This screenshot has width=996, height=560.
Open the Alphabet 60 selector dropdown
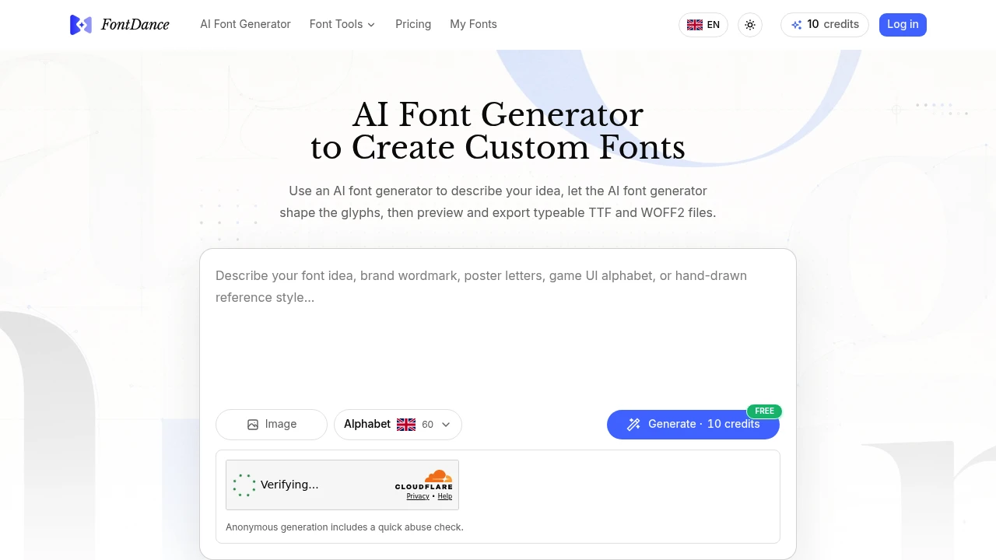click(x=398, y=425)
